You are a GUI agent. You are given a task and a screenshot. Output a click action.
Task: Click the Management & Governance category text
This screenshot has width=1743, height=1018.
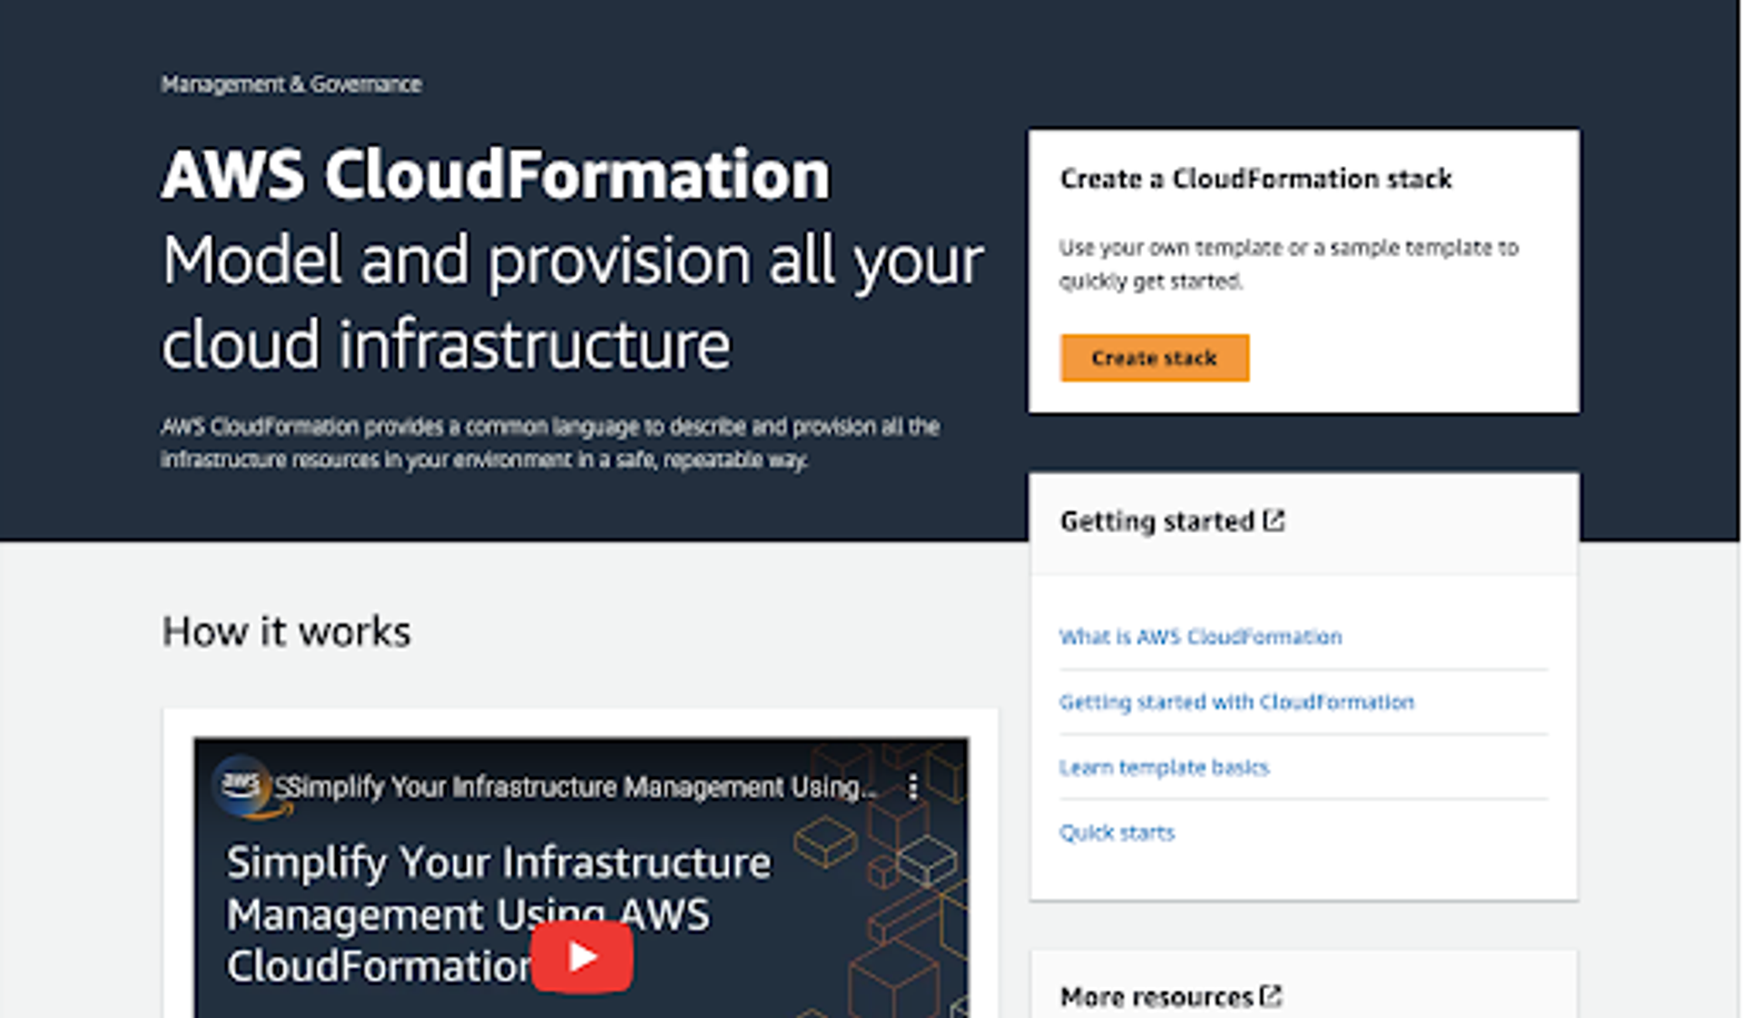(290, 84)
